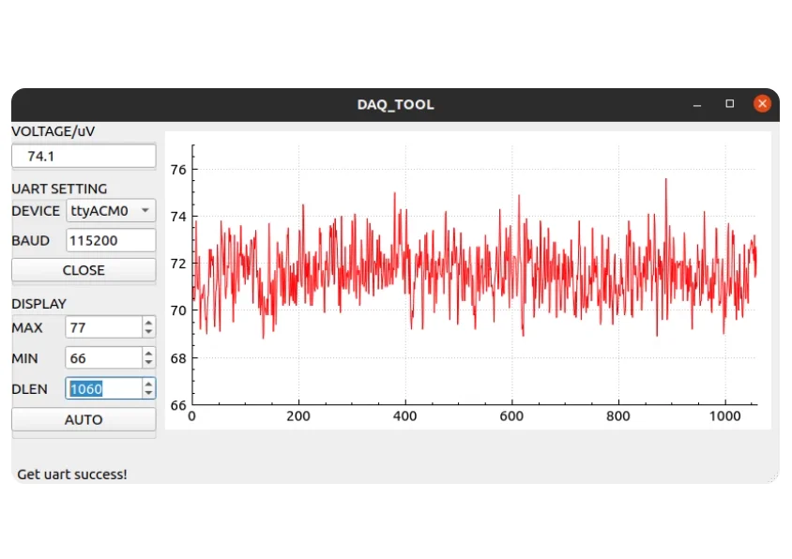The height and width of the screenshot is (559, 792).
Task: Click the MAX 77 text field
Action: click(x=103, y=327)
